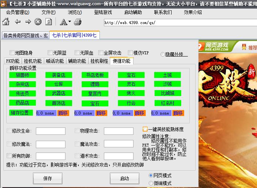Stop page loading with the X icon
Image resolution: width=257 pixels, height=188 pixels.
pos(38,22)
